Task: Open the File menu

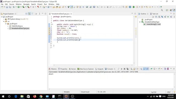Action: (x=2, y=4)
